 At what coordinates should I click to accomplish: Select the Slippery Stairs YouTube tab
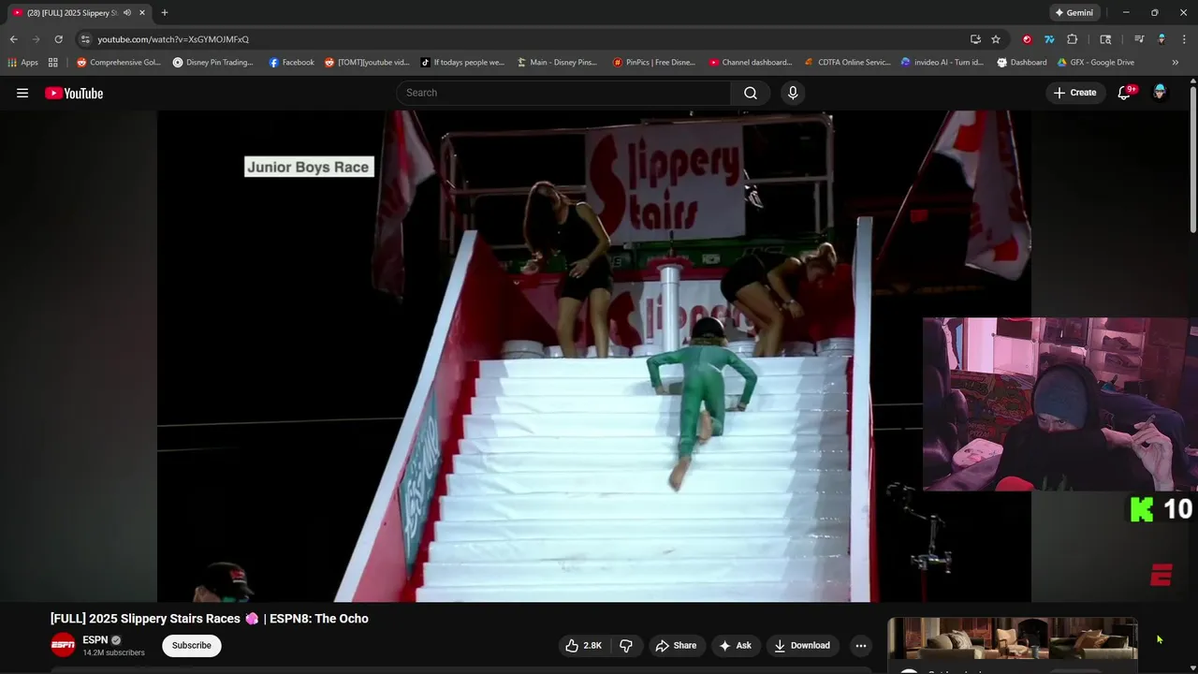click(70, 12)
